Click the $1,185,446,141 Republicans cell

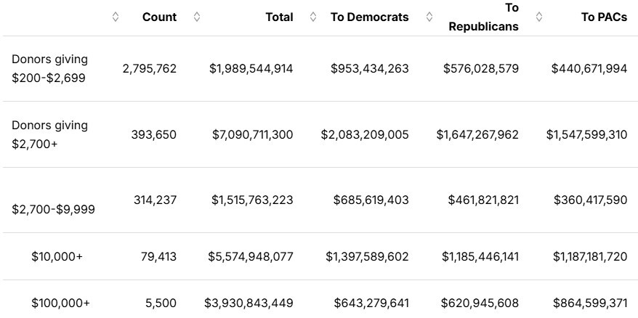[x=477, y=256]
